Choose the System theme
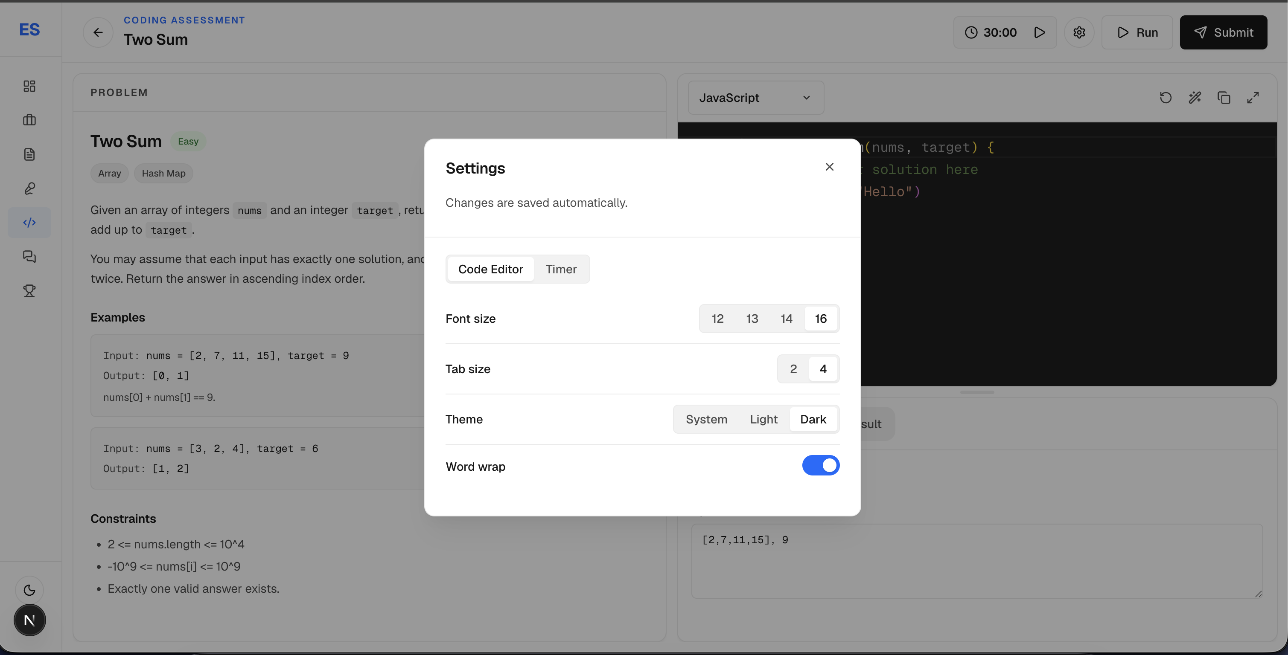 [x=706, y=419]
